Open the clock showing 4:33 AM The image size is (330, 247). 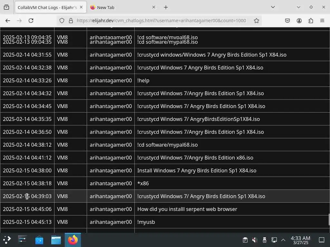tap(301, 240)
